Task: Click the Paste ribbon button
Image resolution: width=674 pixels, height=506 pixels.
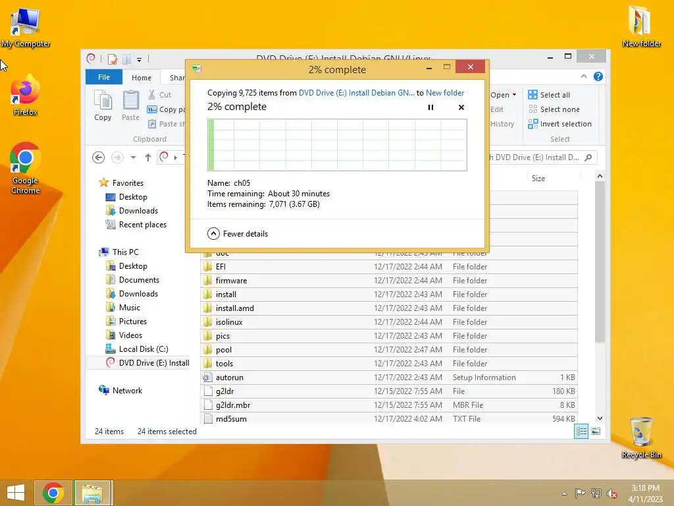Action: coord(131,105)
